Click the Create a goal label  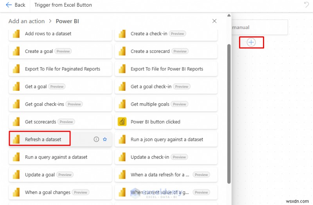[x=39, y=51]
